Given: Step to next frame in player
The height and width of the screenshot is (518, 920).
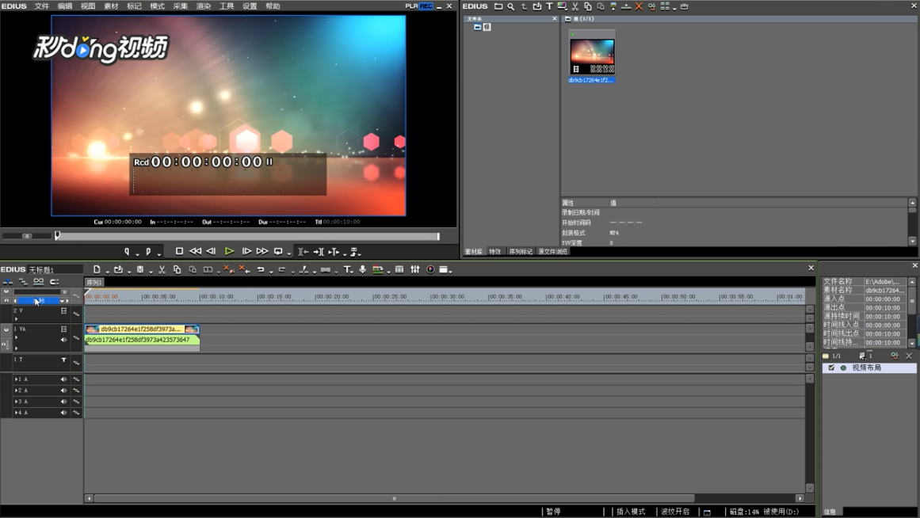Looking at the screenshot, I should pos(246,251).
